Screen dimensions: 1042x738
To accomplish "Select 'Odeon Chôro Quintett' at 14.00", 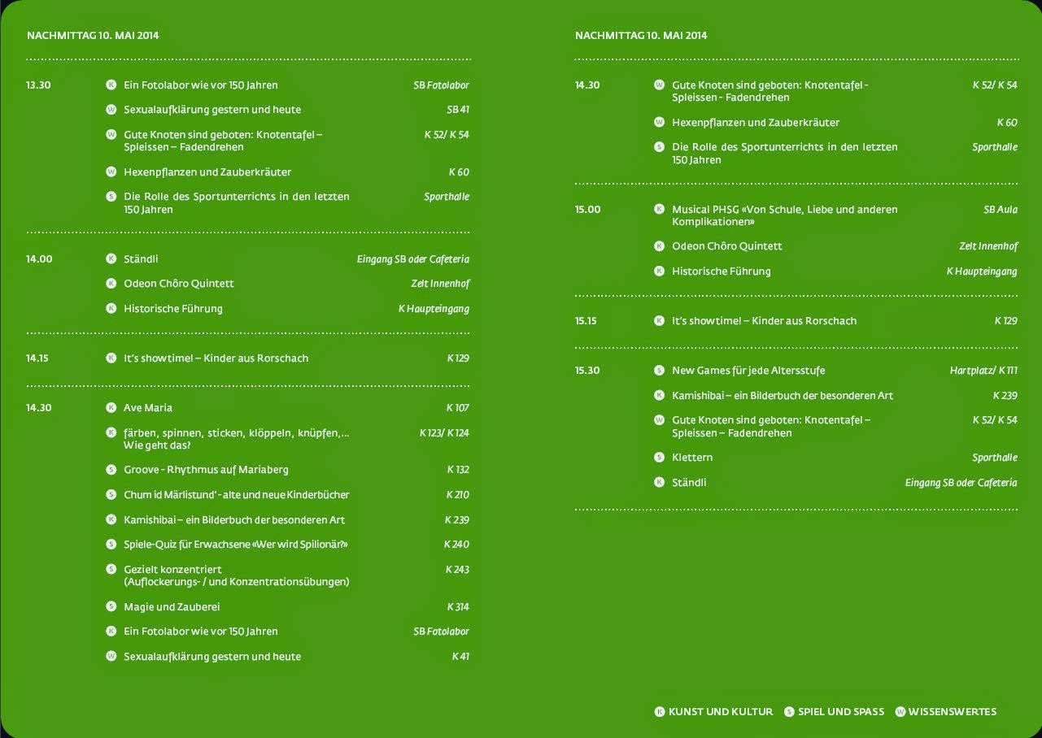I will point(178,284).
